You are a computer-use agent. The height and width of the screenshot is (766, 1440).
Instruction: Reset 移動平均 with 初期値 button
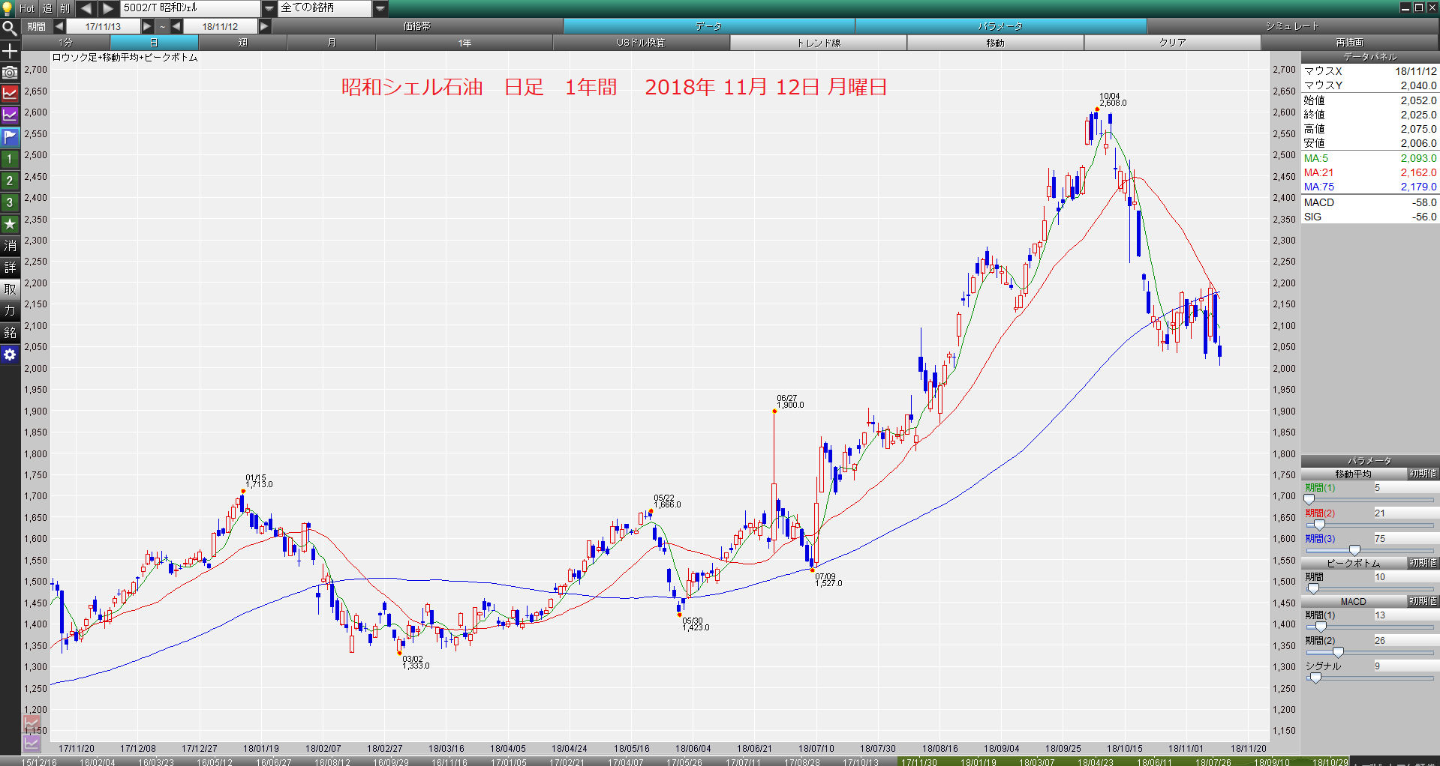tap(1423, 474)
